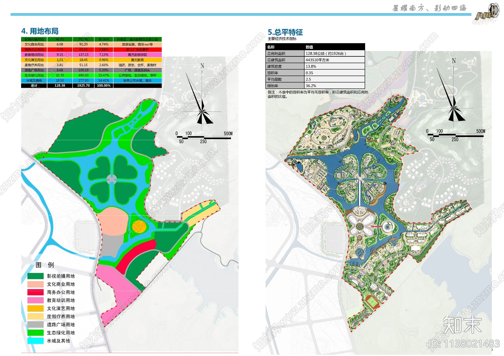504x356 pixels.
Task: Click table cell '25.47%' in 生态绿化用地 row
Action: click(x=104, y=75)
